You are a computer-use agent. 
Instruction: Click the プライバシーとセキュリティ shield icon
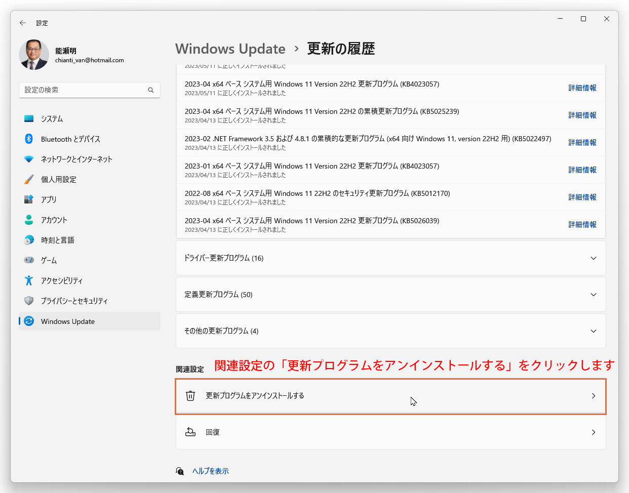point(29,301)
